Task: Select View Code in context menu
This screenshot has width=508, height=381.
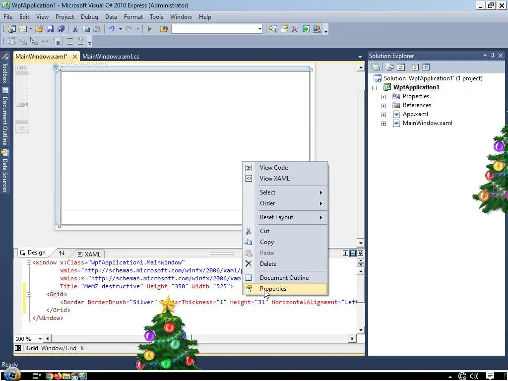Action: tap(285, 168)
